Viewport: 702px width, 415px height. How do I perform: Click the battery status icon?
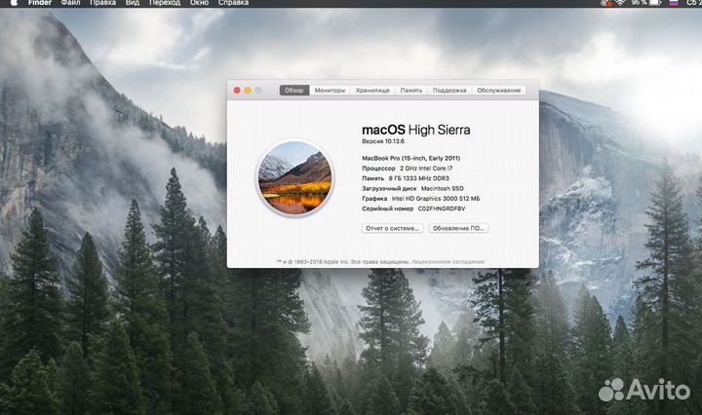point(655,2)
